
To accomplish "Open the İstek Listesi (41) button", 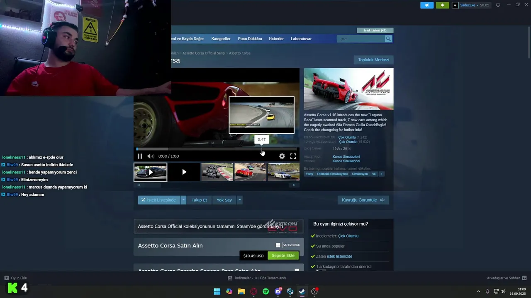I will pyautogui.click(x=375, y=30).
